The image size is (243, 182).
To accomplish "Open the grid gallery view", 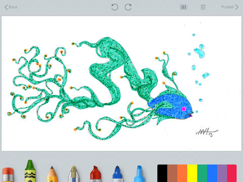I will tap(183, 7).
